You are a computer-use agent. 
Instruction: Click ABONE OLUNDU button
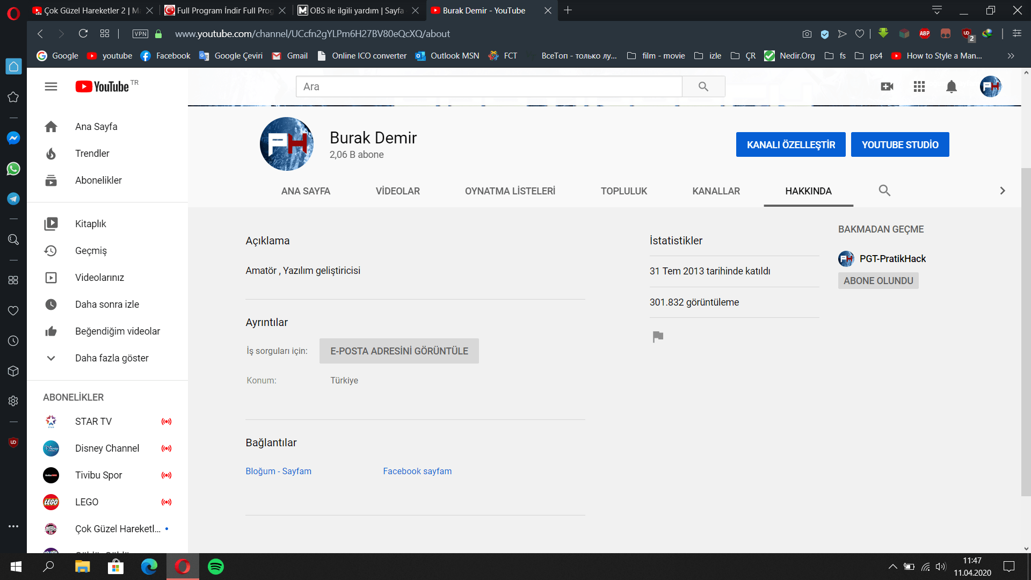tap(878, 281)
